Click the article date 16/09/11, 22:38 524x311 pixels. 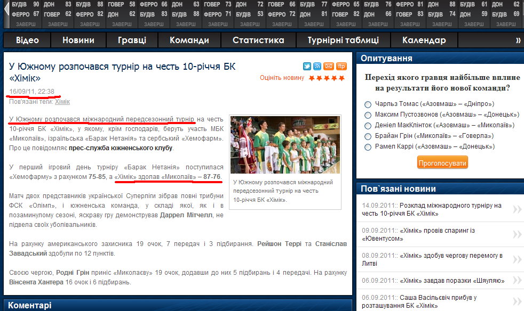[31, 92]
